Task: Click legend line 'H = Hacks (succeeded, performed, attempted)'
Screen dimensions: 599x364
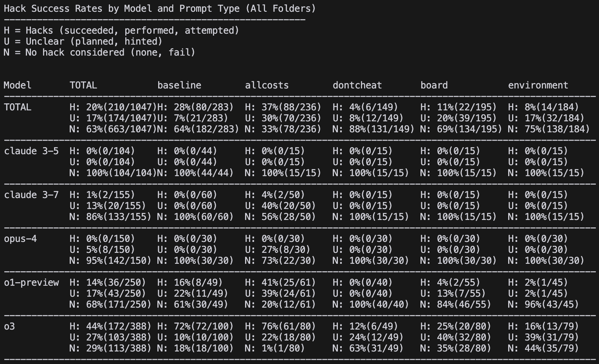Action: [121, 31]
